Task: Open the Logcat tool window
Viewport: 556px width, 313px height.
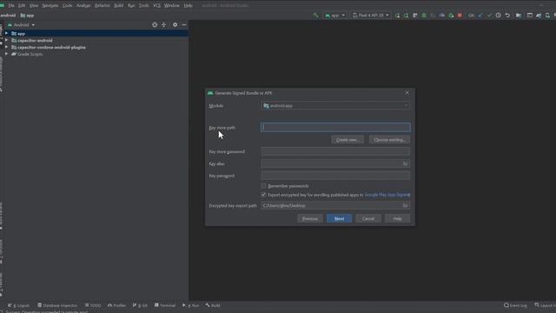Action: (x=18, y=305)
